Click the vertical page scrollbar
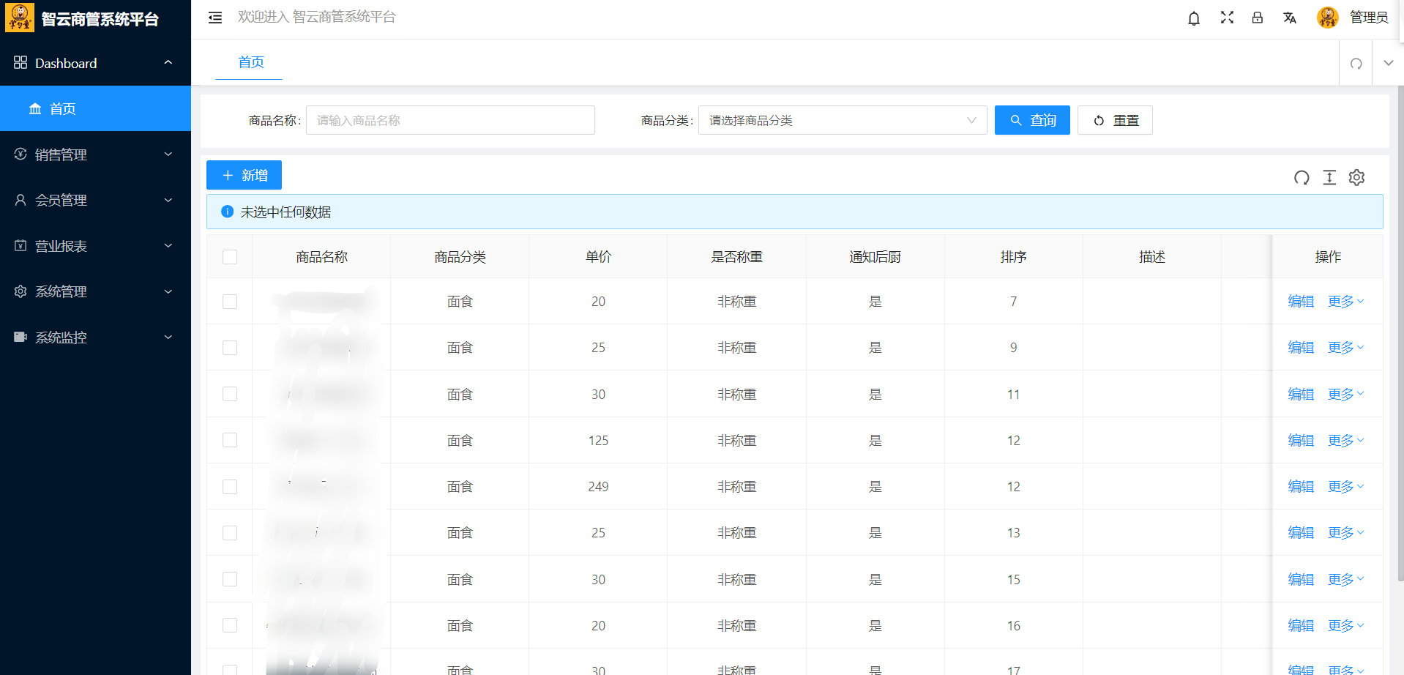Image resolution: width=1404 pixels, height=675 pixels. pos(1400,333)
